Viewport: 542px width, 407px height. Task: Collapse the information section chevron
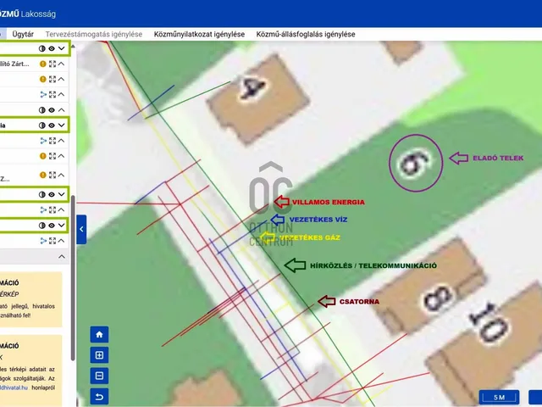tap(62, 256)
